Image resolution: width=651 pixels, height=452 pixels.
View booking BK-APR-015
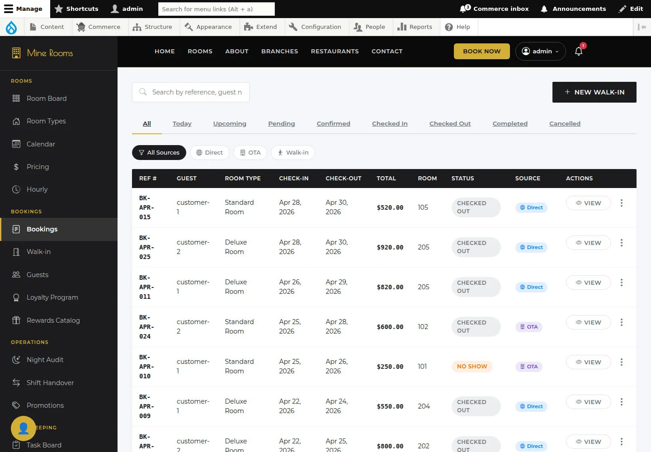589,203
